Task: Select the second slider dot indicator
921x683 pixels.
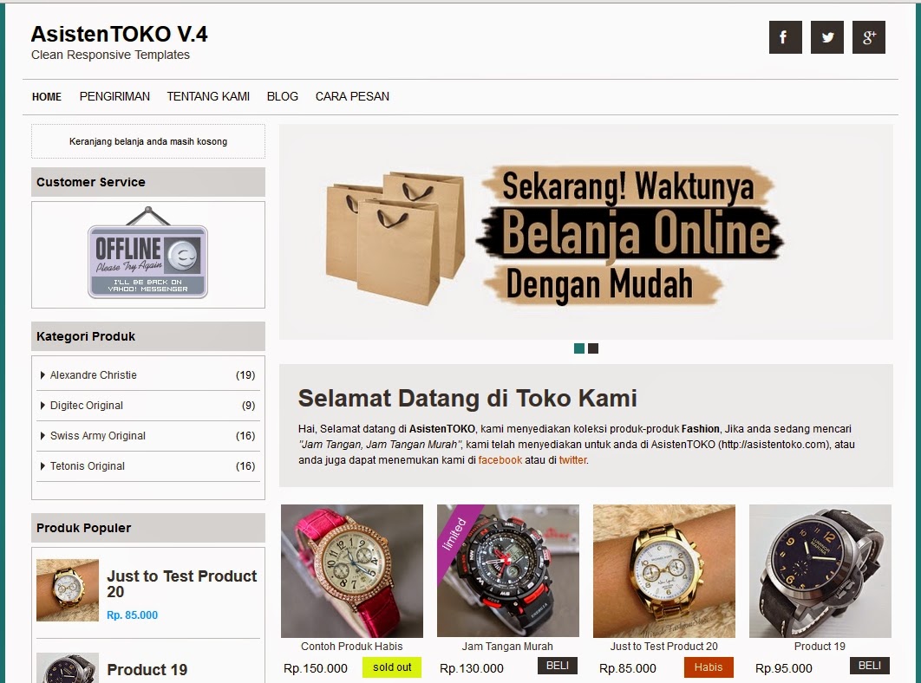Action: pyautogui.click(x=593, y=348)
